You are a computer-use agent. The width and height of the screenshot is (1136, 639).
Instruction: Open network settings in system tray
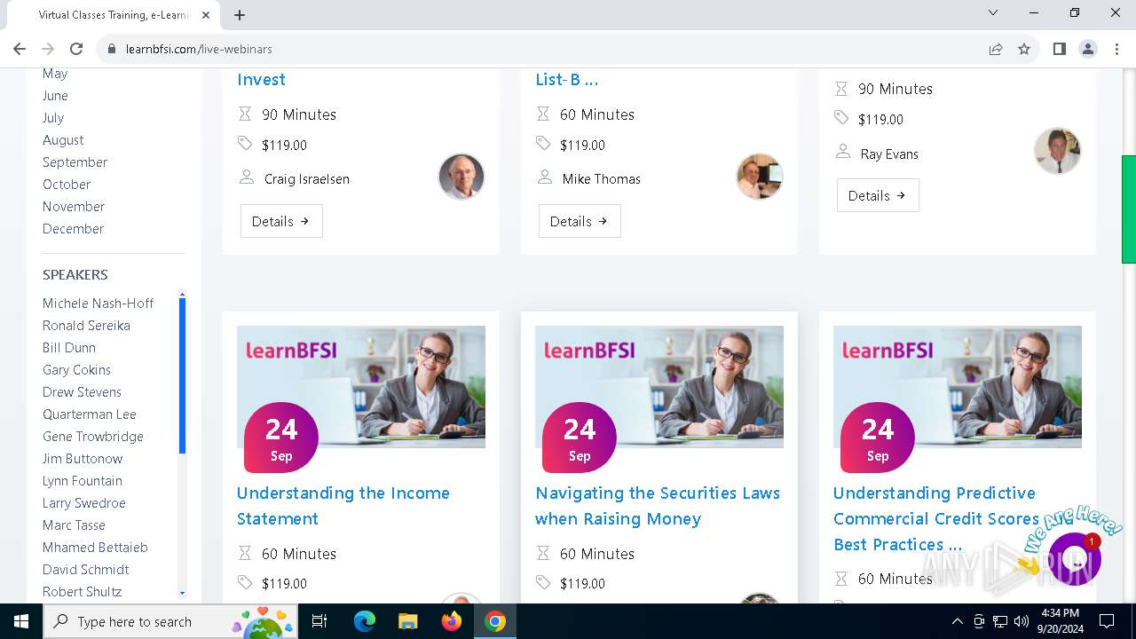[x=1000, y=621]
